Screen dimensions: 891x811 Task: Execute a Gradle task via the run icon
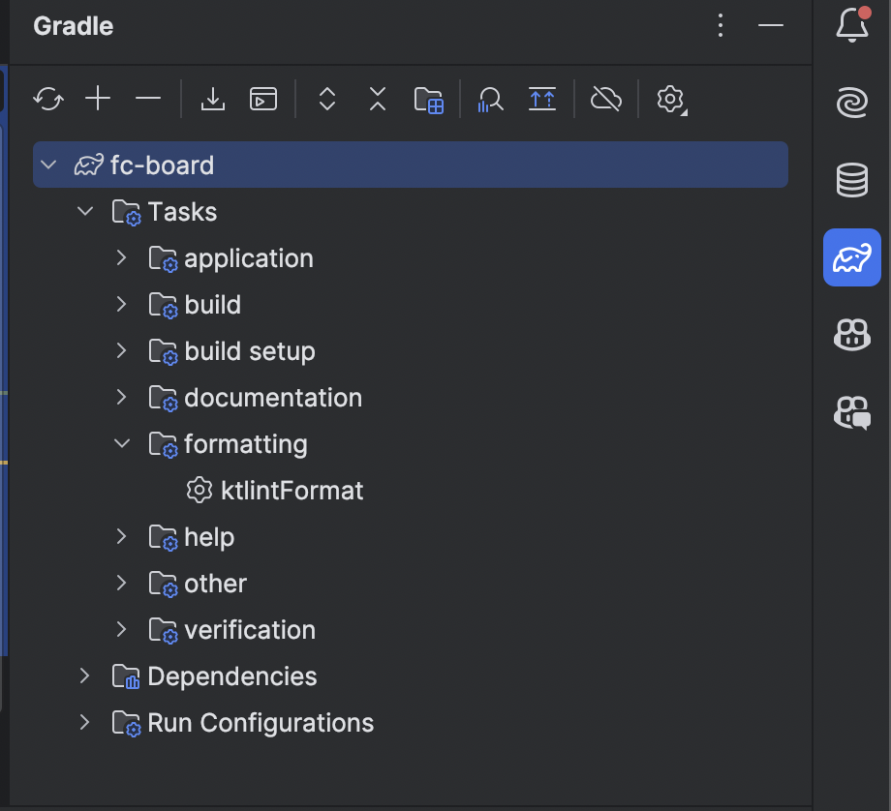[262, 98]
